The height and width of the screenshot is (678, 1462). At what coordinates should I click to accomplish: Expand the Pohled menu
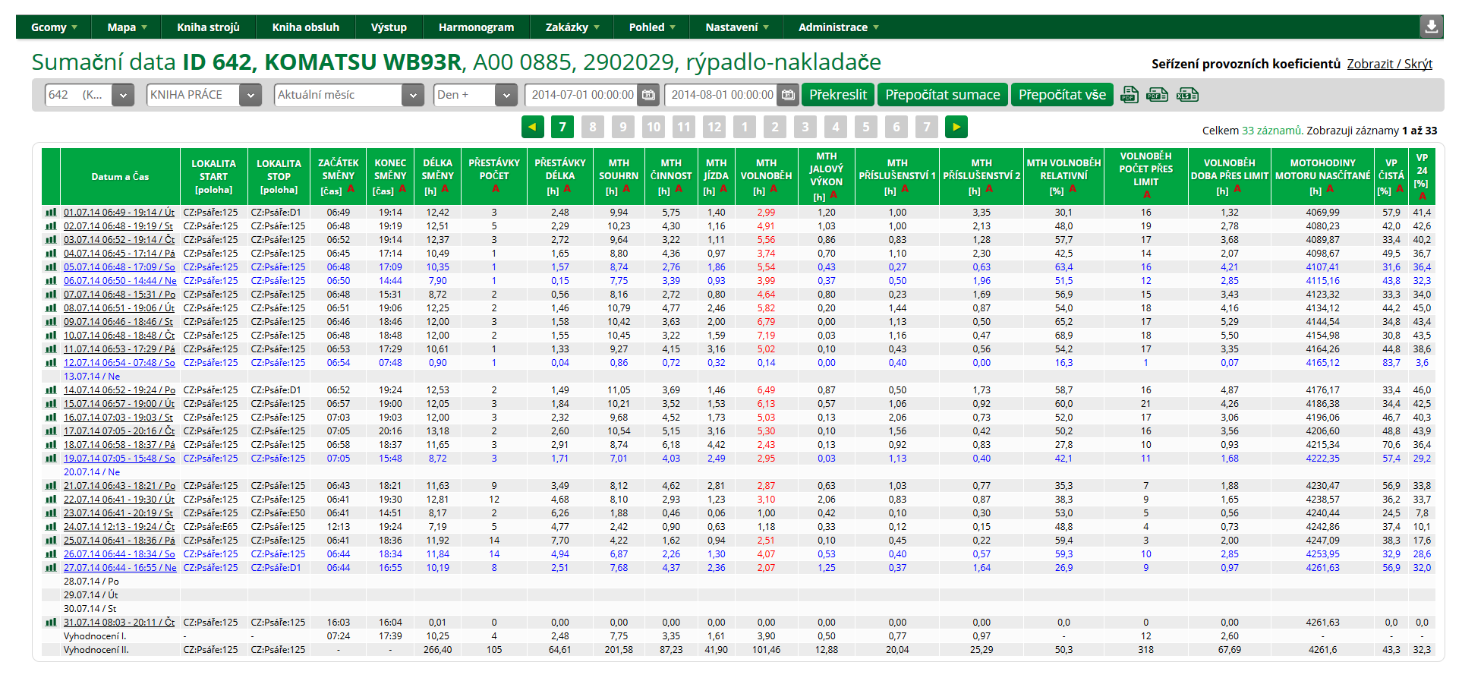click(x=652, y=27)
